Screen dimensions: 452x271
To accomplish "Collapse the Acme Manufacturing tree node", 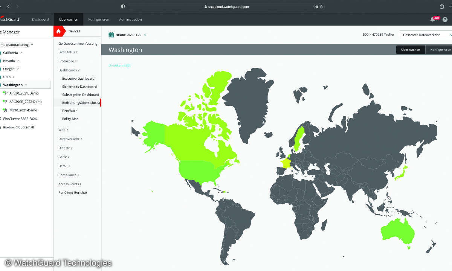I will pos(32,45).
